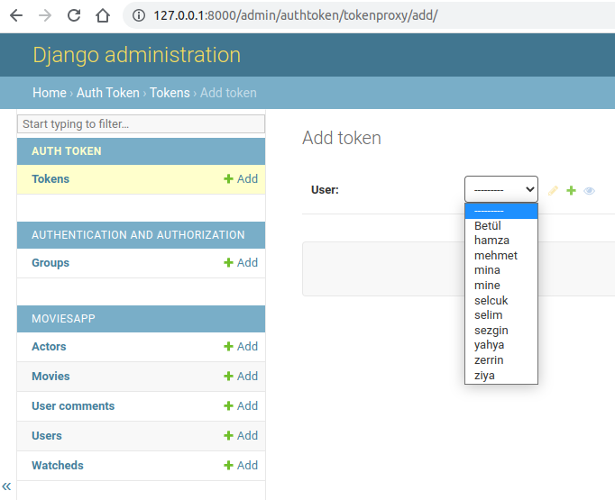The height and width of the screenshot is (500, 615).
Task: Click the site info icon in the address bar
Action: click(x=139, y=15)
